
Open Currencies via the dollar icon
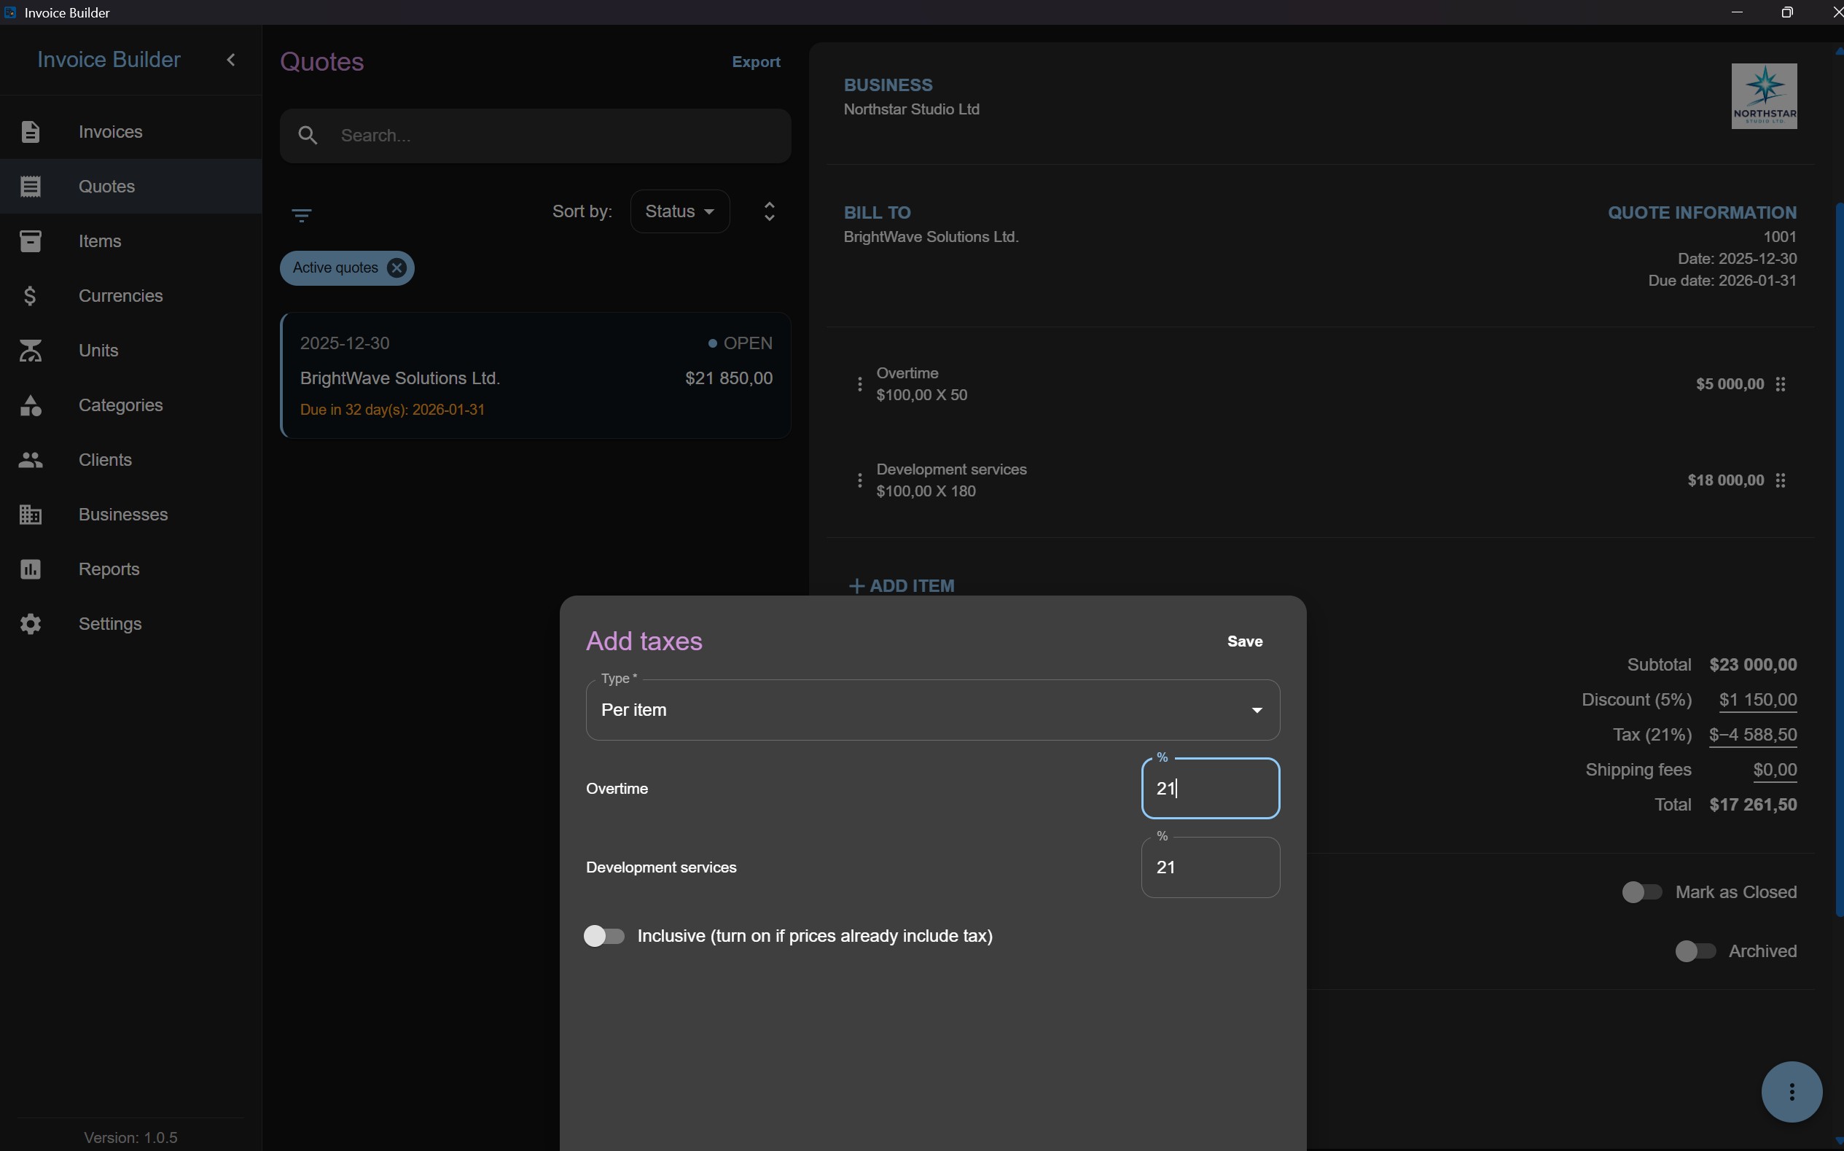pos(31,296)
